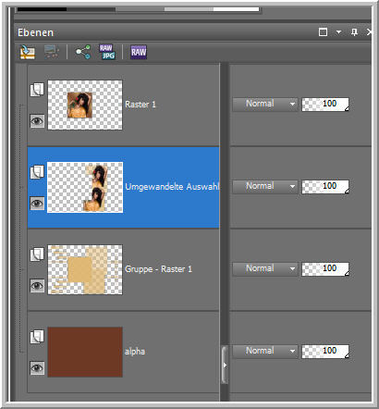
Task: Select the Gruppe - Raster 1 layer name
Action: tap(158, 269)
